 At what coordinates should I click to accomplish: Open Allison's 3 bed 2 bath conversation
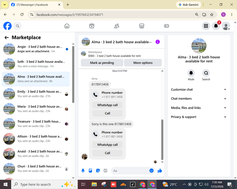tap(36, 139)
